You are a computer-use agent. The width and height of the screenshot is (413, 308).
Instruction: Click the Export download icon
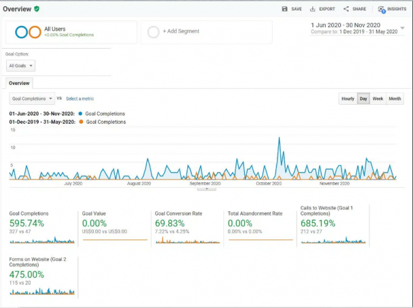[x=313, y=9]
